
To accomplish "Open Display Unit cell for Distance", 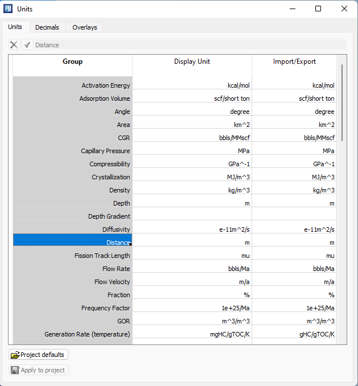I will 192,243.
